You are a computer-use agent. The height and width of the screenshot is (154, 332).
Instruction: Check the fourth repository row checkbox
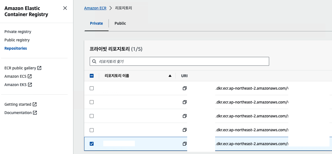[x=92, y=130]
